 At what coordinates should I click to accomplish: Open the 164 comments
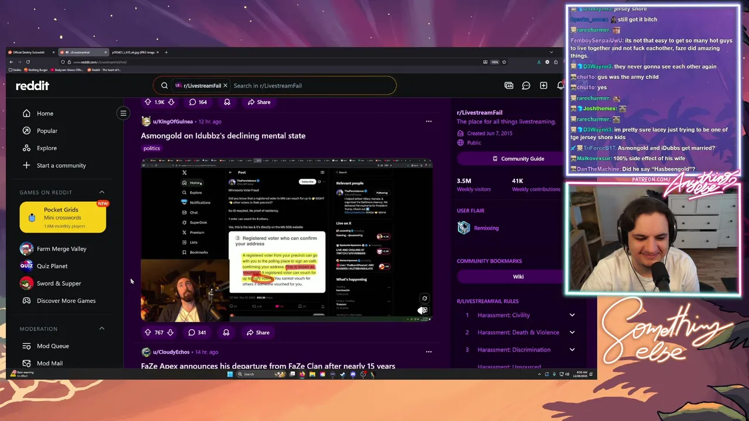coord(198,102)
